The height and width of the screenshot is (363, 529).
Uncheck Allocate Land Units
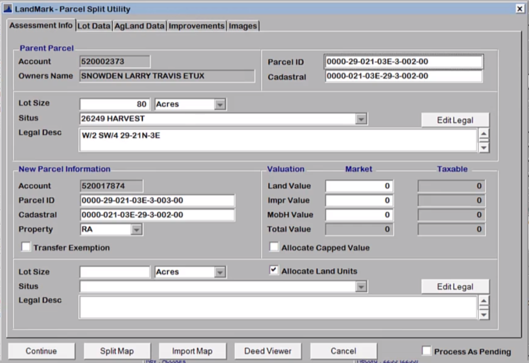coord(273,270)
